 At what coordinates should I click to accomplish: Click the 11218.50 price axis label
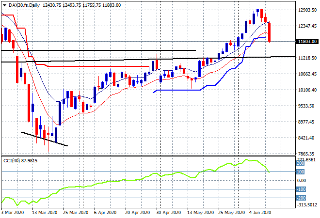click(307, 58)
